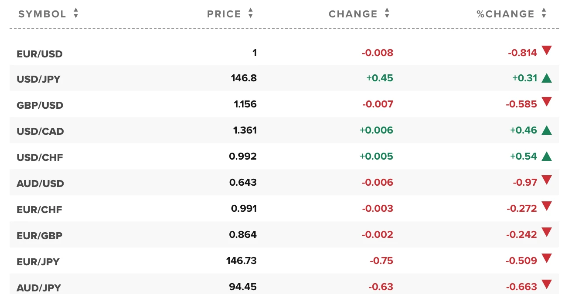
Task: Open the AUD/JPY symbol link
Action: (39, 288)
